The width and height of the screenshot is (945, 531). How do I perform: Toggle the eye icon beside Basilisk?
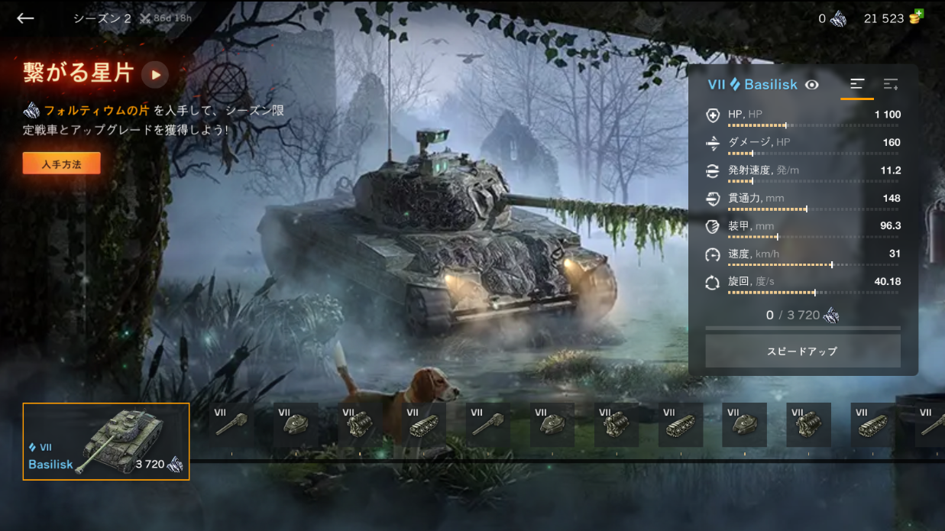pos(812,85)
